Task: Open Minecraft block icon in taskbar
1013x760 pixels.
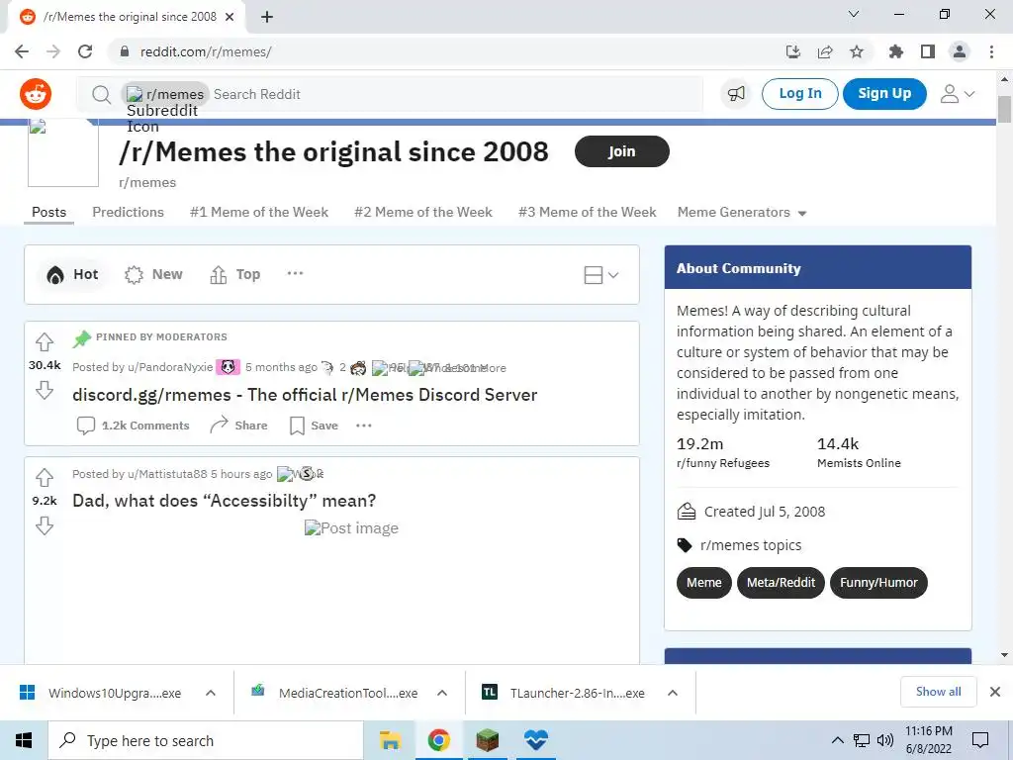Action: pos(487,740)
